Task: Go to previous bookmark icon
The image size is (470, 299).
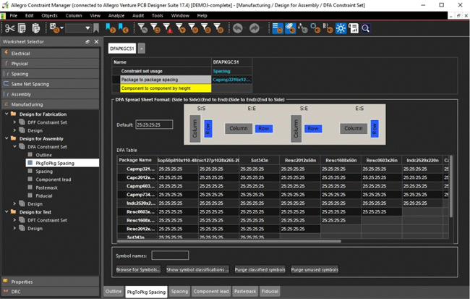Action: [x=123, y=28]
